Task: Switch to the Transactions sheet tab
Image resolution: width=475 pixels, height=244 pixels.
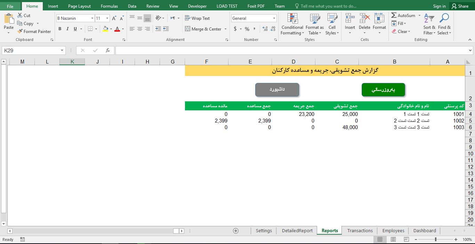Action: 360,230
